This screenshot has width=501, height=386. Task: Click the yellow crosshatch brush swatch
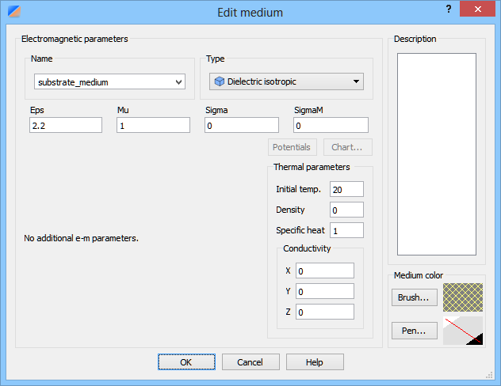463,297
